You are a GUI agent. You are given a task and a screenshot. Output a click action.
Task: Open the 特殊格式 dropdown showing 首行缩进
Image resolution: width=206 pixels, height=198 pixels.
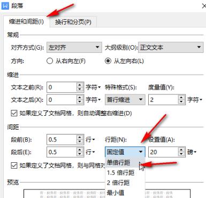(125, 100)
